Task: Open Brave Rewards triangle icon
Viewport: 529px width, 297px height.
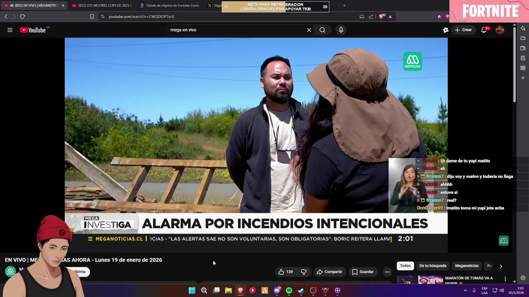Action: click(390, 16)
